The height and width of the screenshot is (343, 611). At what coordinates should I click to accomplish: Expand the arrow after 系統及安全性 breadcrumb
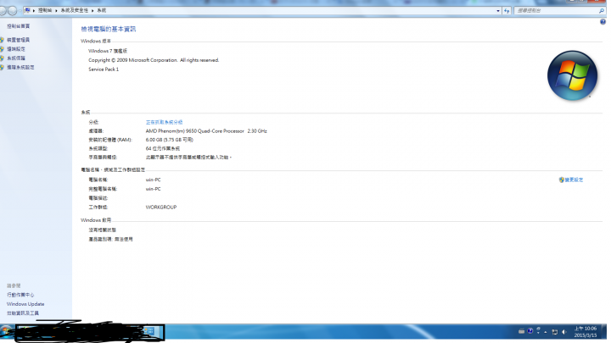92,11
